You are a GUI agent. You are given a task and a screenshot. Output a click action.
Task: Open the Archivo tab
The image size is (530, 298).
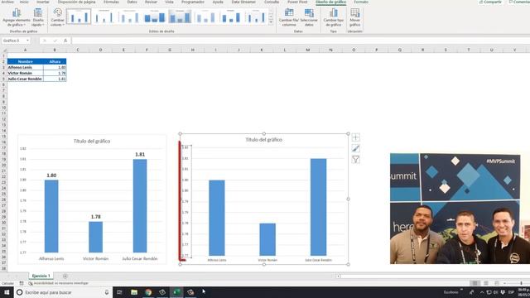(7, 2)
